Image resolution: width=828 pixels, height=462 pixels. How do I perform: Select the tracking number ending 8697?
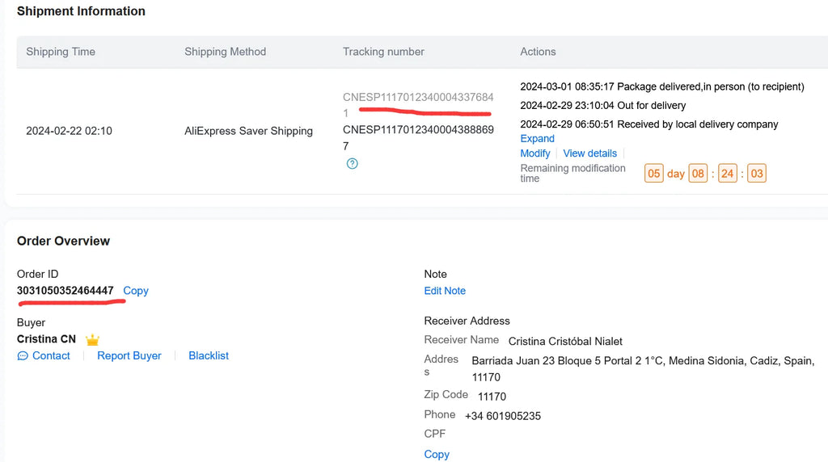pyautogui.click(x=417, y=129)
